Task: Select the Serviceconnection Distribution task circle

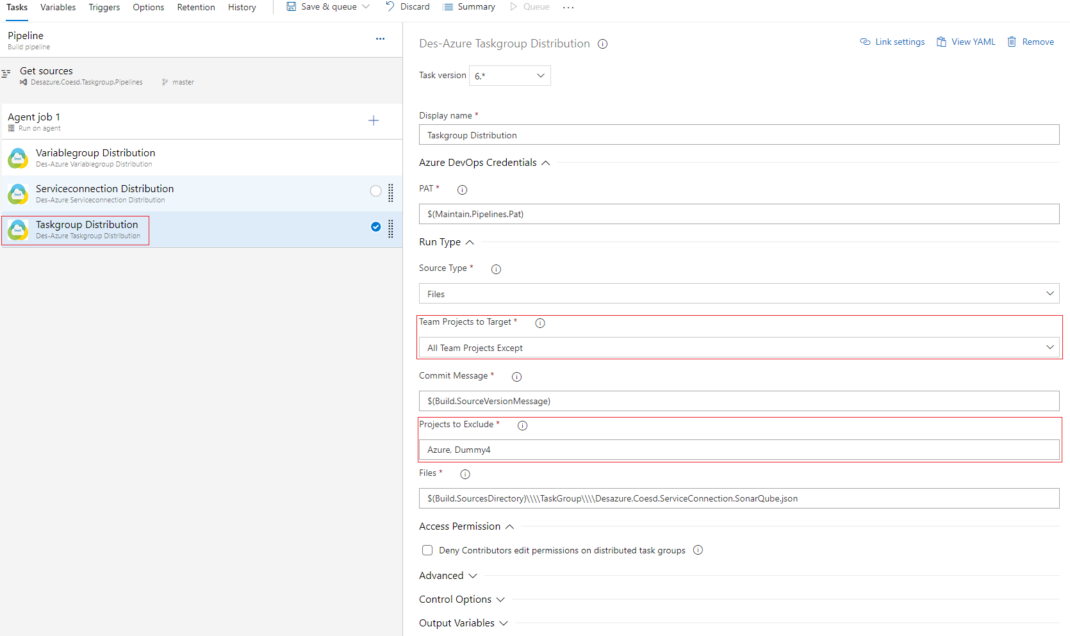Action: click(x=375, y=191)
